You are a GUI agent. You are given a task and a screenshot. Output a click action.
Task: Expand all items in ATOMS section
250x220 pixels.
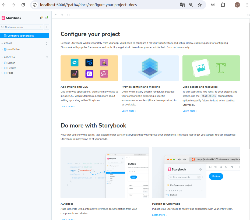47,43
